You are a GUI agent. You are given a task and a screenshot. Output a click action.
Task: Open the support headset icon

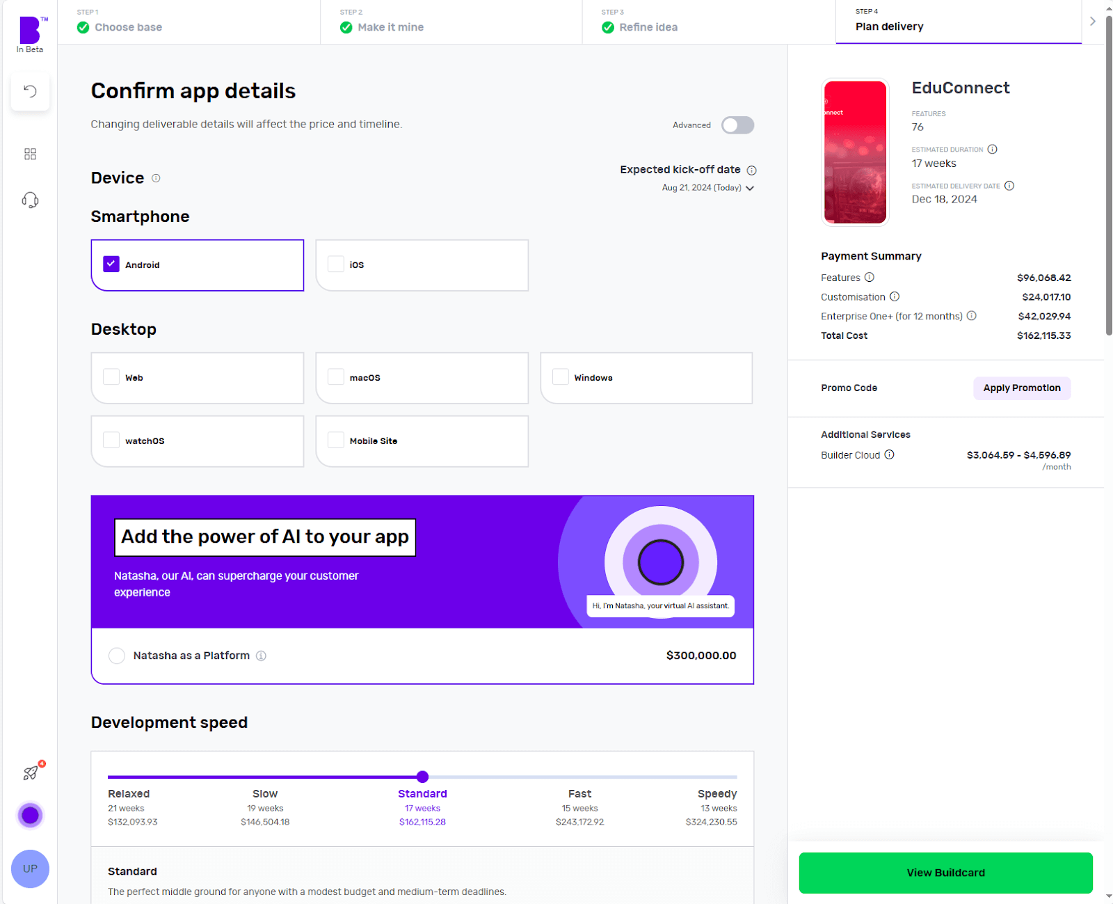pos(30,200)
